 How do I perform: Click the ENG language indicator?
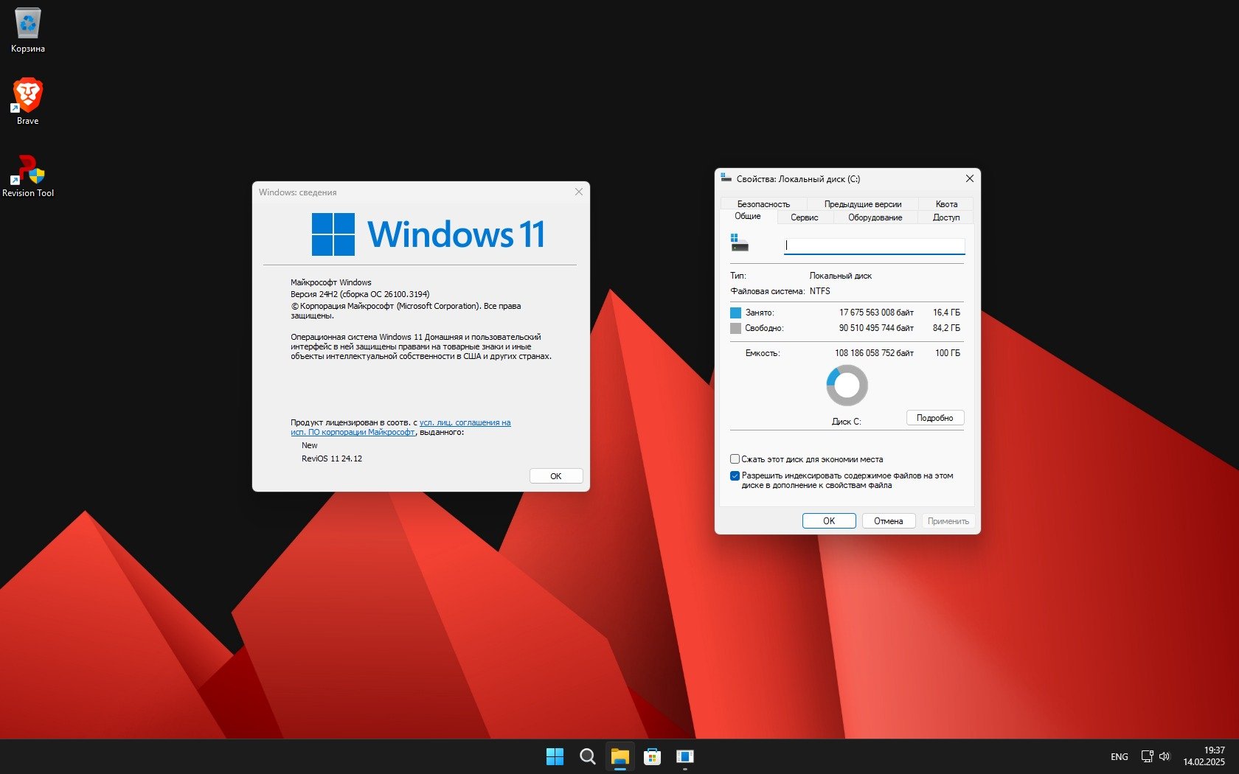[x=1119, y=756]
